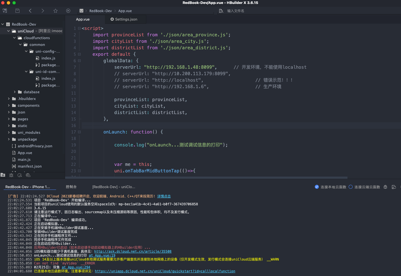
Task: Open the 控制台 console tab
Action: tap(71, 187)
